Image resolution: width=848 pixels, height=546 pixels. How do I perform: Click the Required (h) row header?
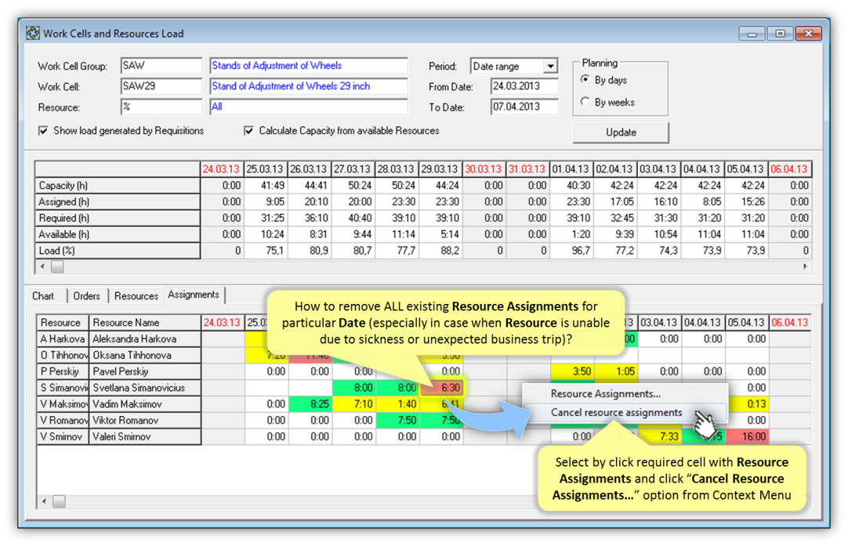(118, 218)
